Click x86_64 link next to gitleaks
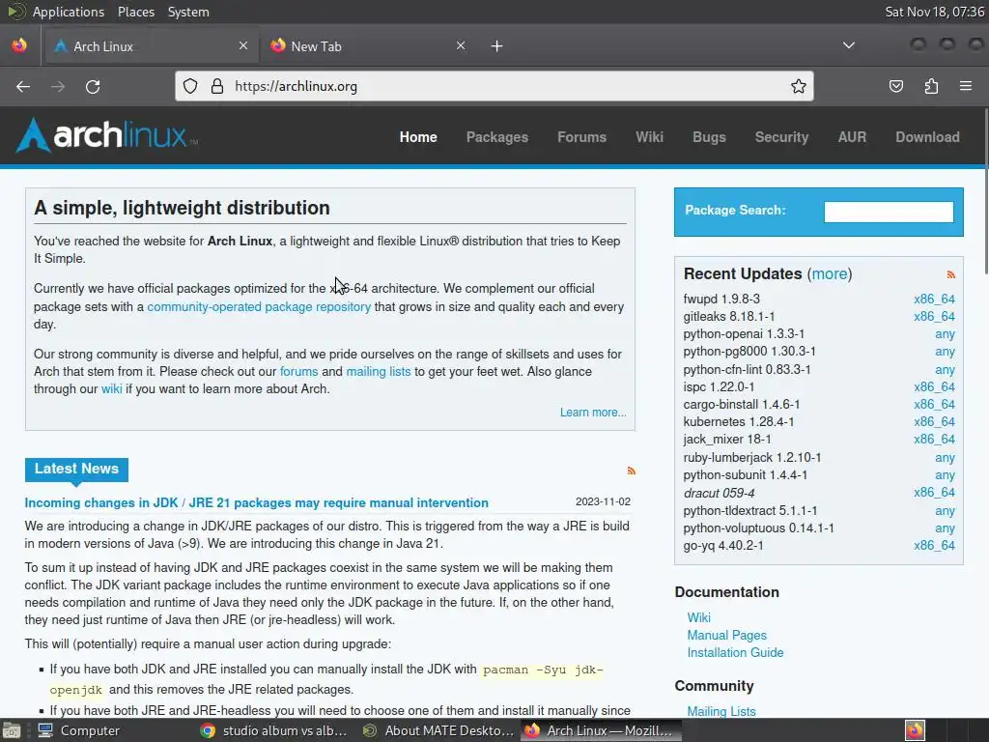This screenshot has width=989, height=742. tap(934, 316)
